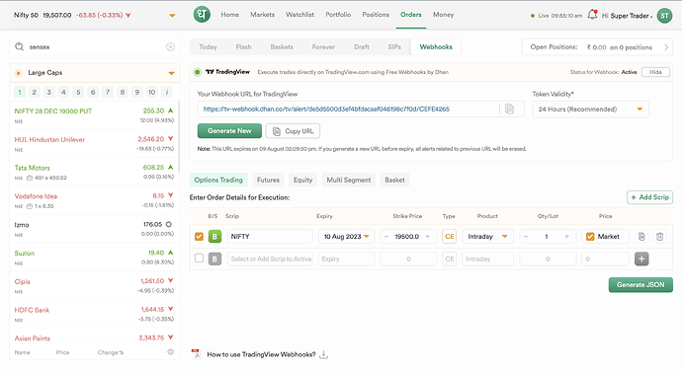Open How to use TradingView Webhooks link
The image size is (682, 370).
pyautogui.click(x=261, y=354)
